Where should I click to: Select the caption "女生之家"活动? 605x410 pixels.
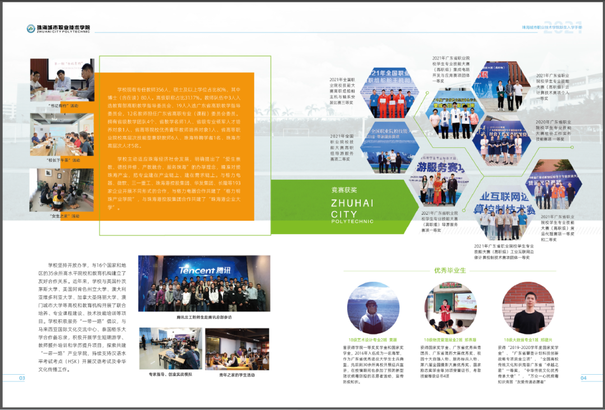tap(64, 216)
